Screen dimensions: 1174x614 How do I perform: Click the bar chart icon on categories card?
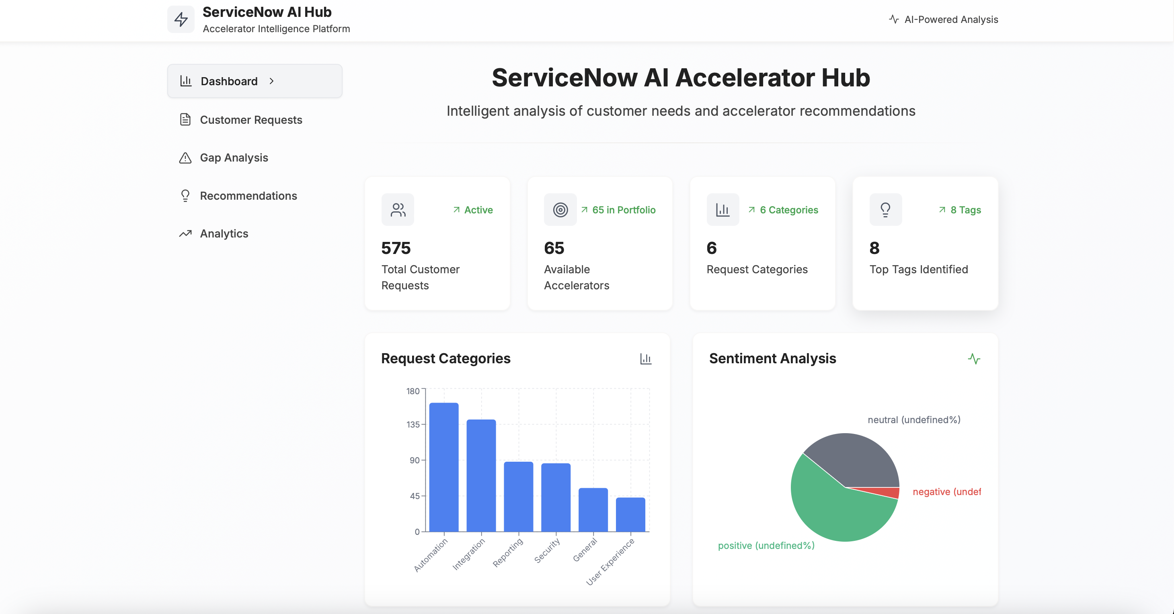722,209
